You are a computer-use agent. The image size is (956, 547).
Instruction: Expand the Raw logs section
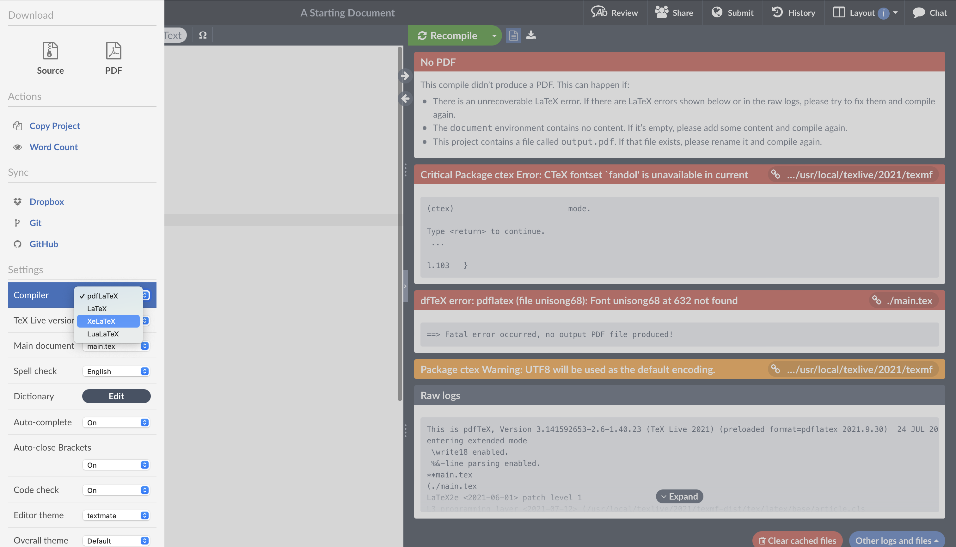coord(679,496)
